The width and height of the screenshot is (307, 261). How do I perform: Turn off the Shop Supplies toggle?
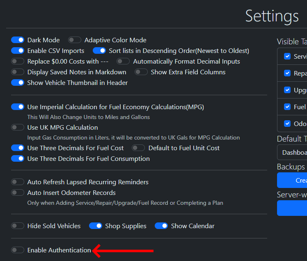coord(96,226)
